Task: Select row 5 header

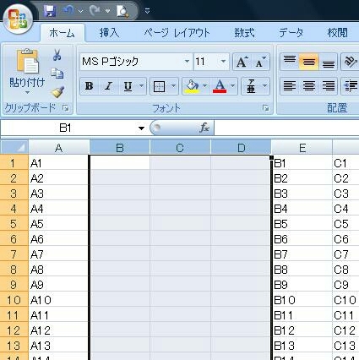Action: [14, 224]
